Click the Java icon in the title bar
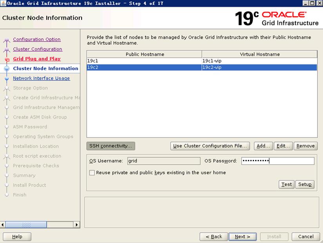The image size is (323, 243). click(x=3, y=3)
